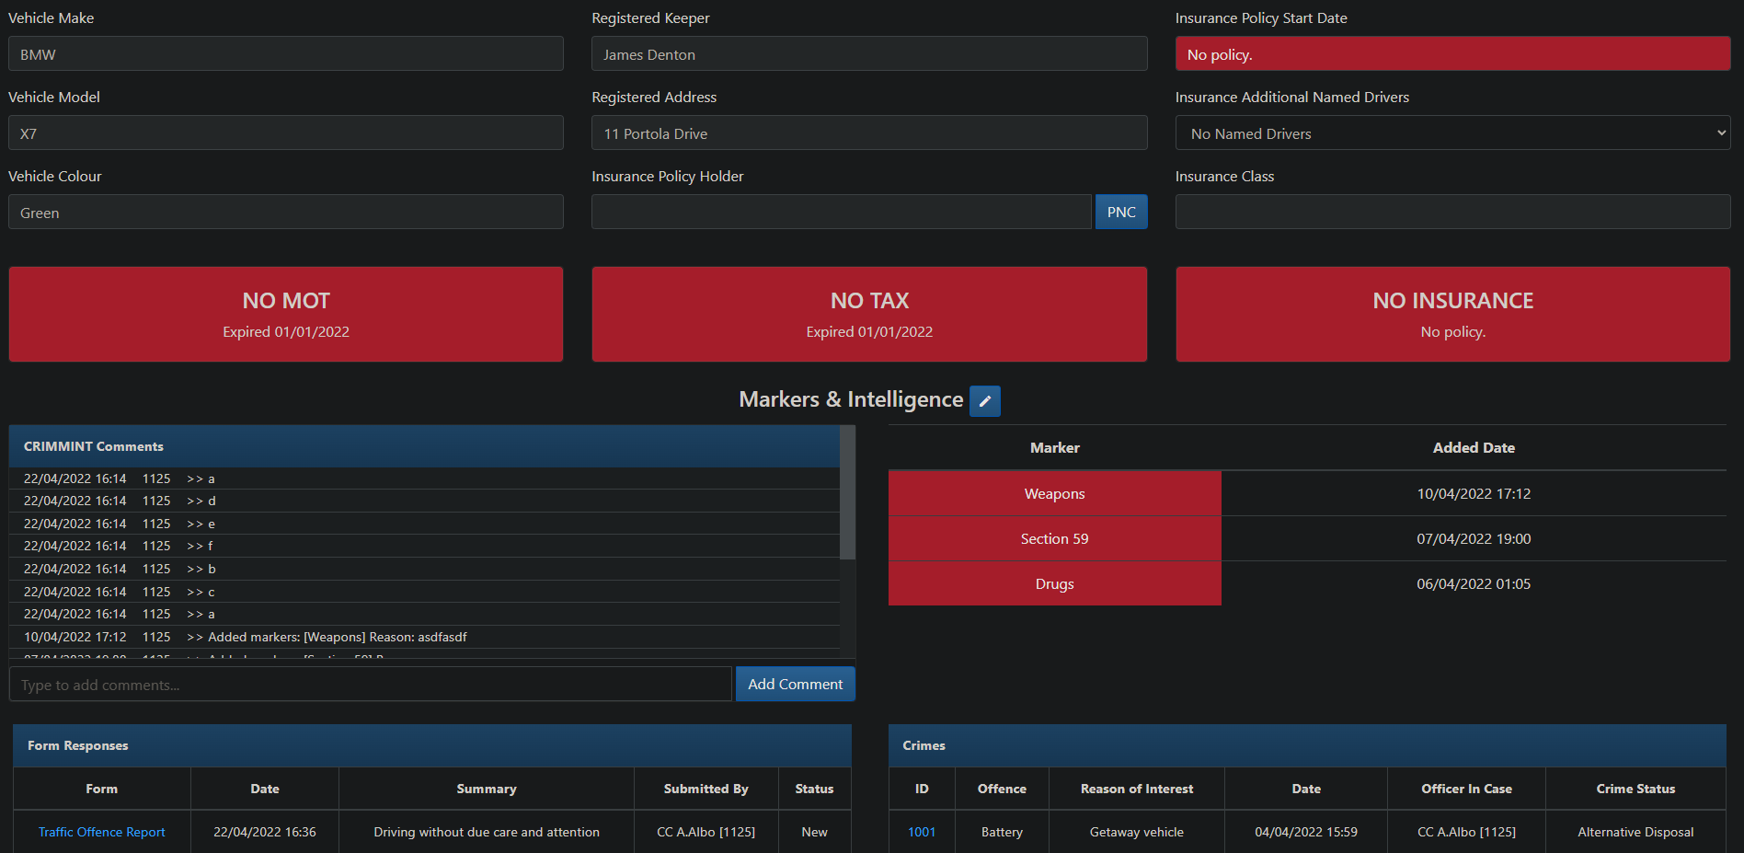Click the Vehicle Colour field

pos(286,213)
